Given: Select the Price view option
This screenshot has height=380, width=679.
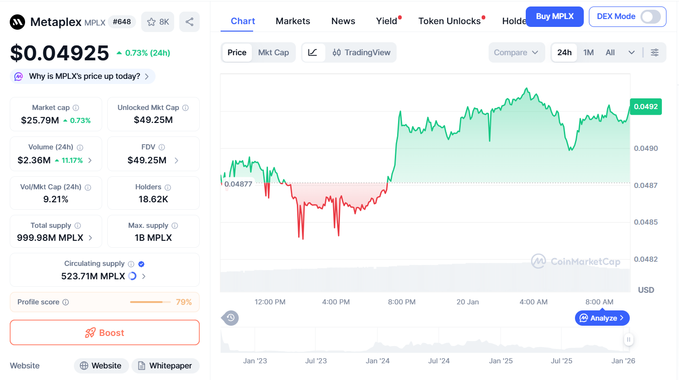Looking at the screenshot, I should pos(237,52).
